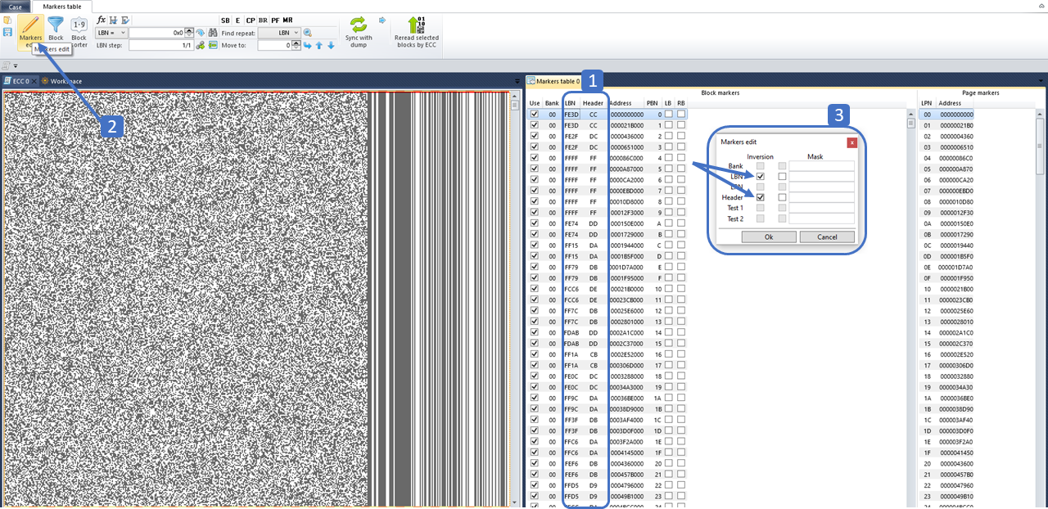Click the magnifier icon beside Find repeat
The image size is (1048, 509).
pos(308,33)
